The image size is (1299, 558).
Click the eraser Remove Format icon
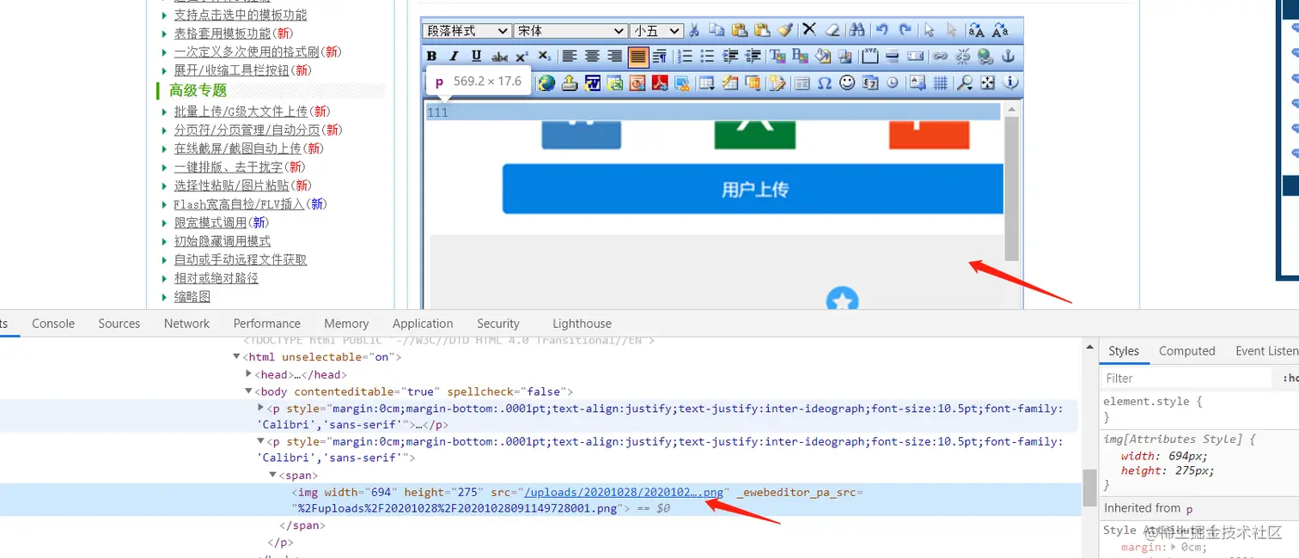(832, 31)
